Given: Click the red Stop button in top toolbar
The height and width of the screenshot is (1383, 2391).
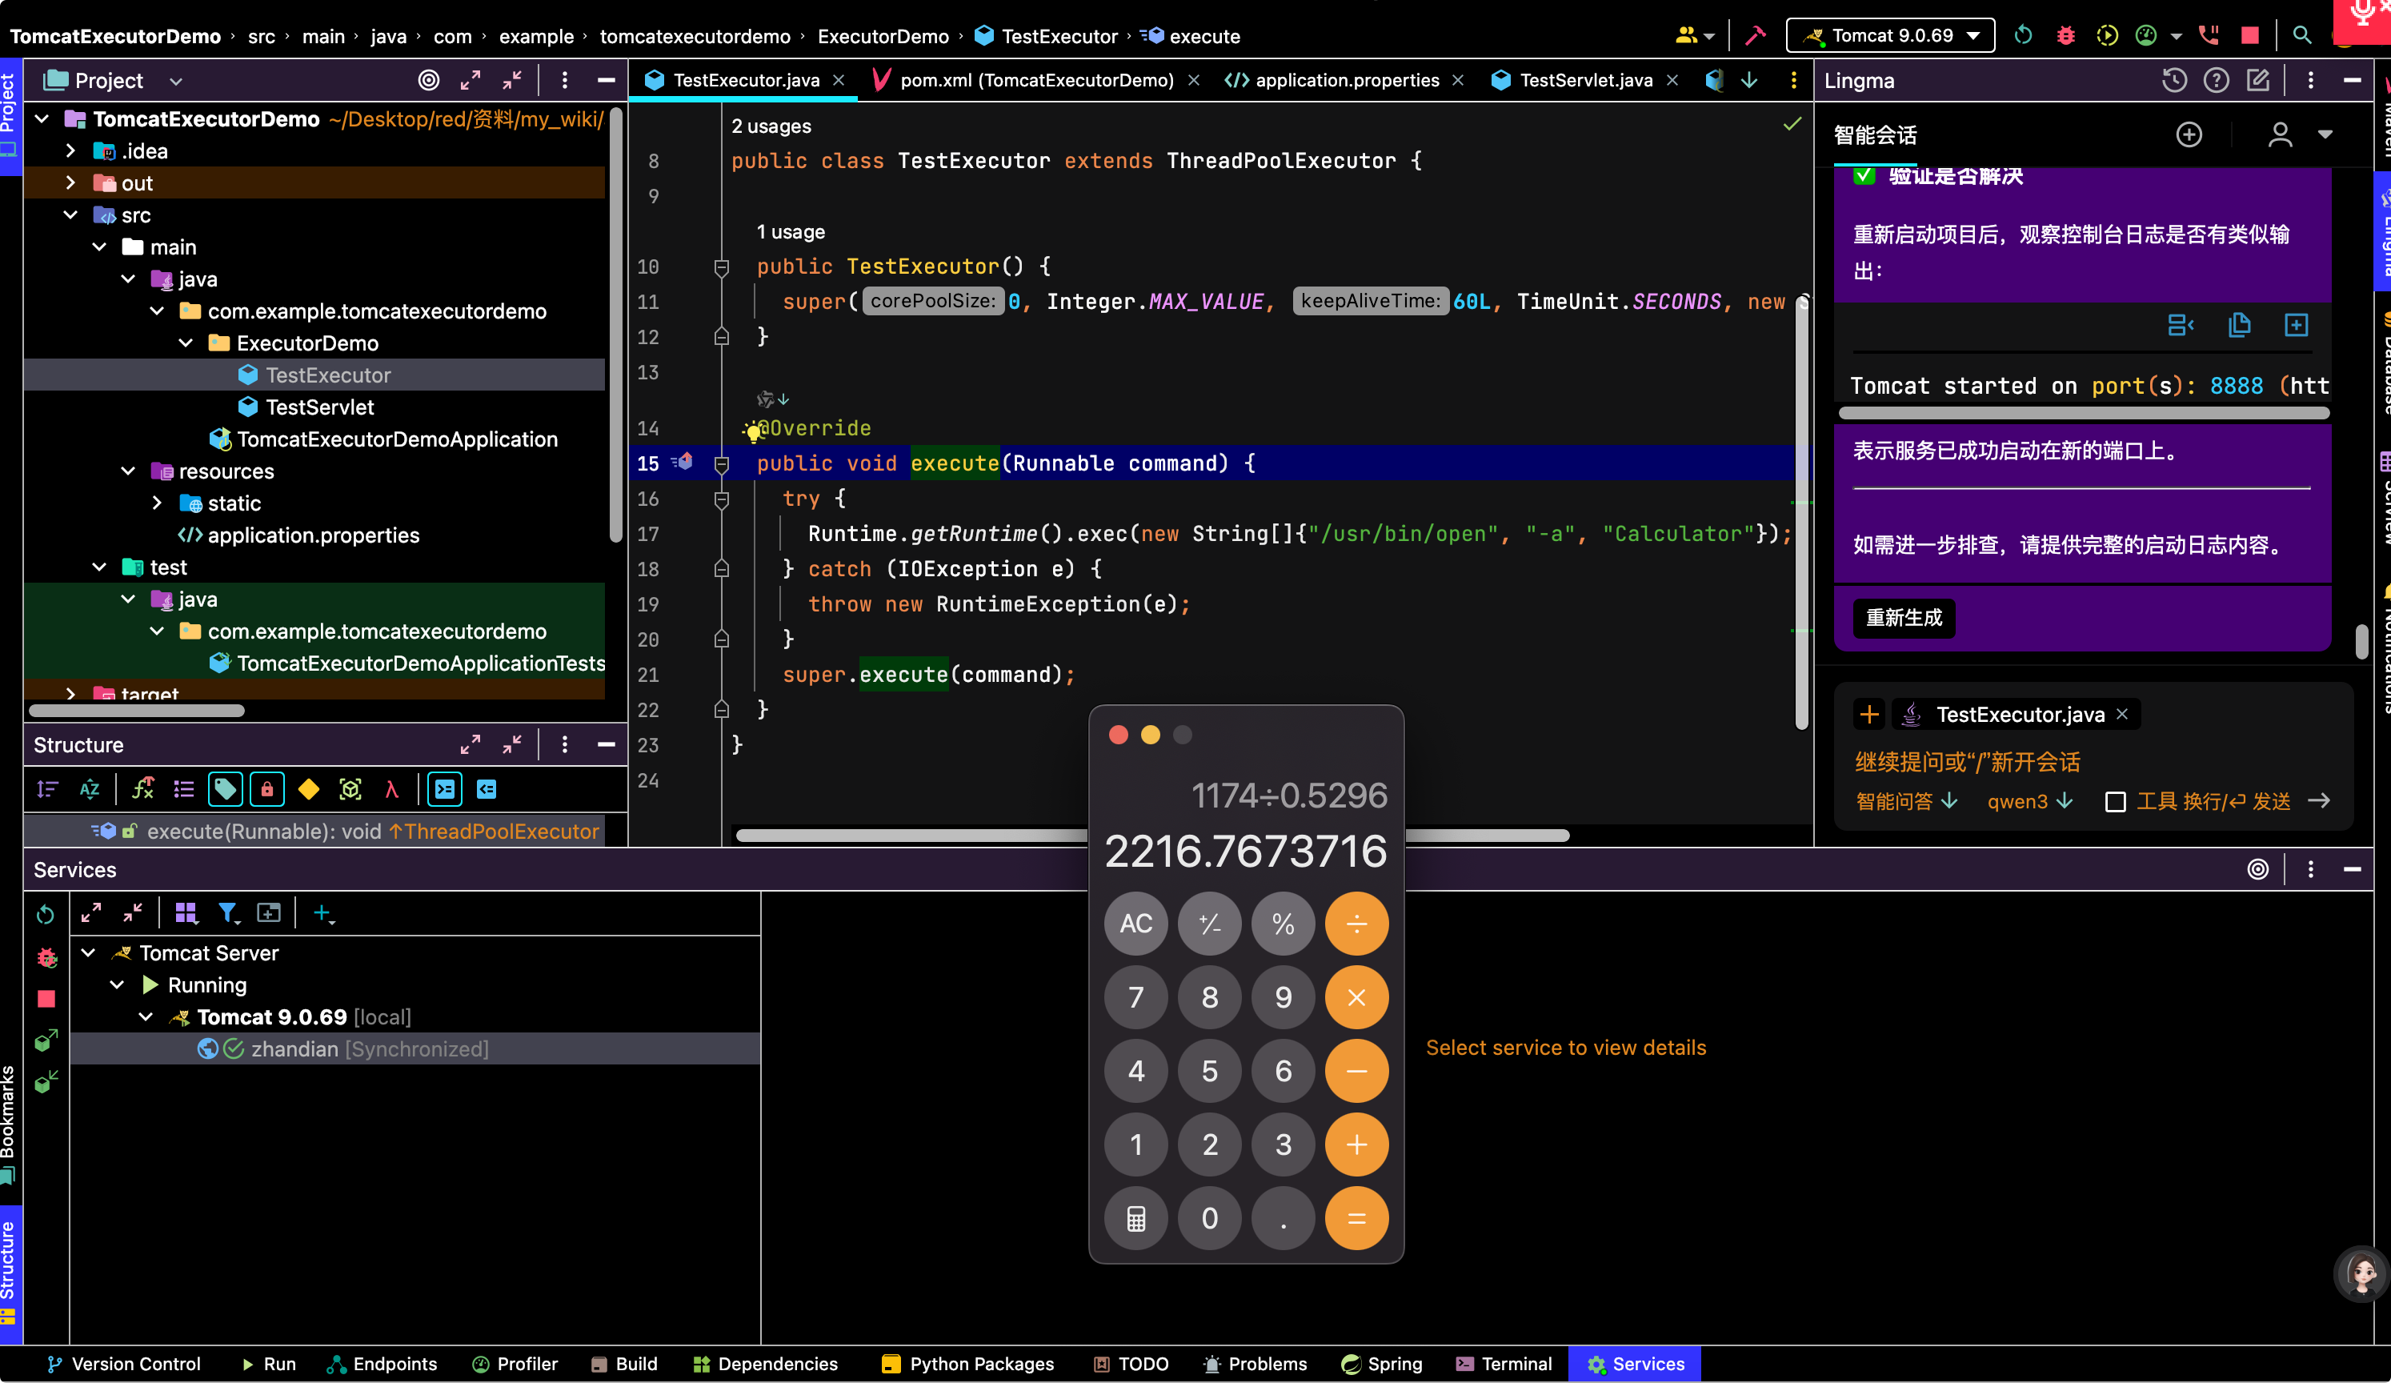Looking at the screenshot, I should [x=2249, y=36].
